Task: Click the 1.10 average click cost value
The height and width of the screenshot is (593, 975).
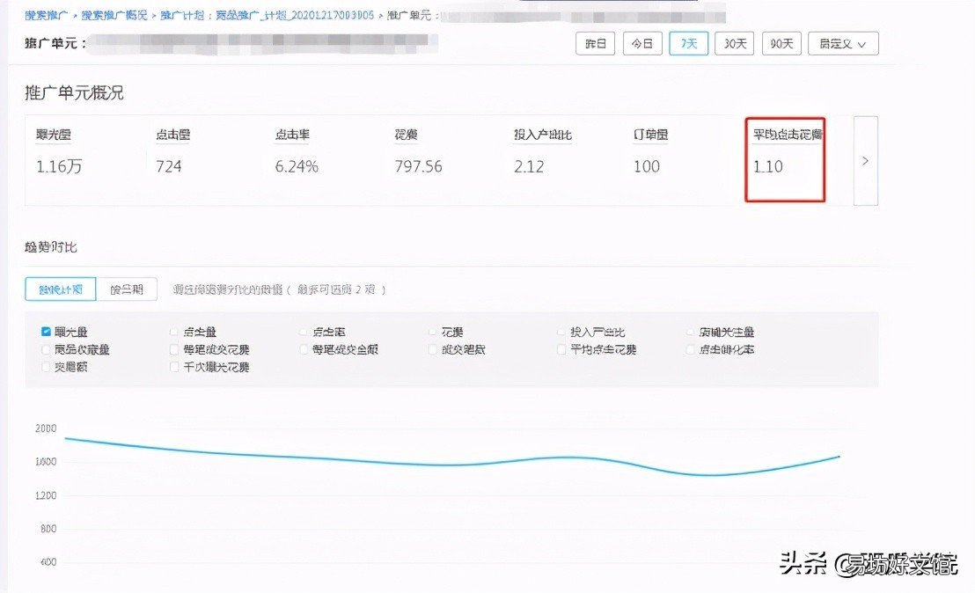Action: point(768,166)
